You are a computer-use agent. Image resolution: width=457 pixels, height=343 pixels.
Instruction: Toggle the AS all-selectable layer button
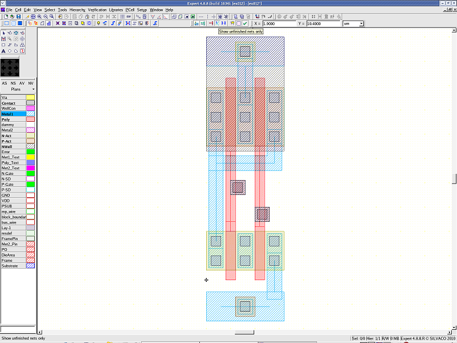tap(5, 83)
